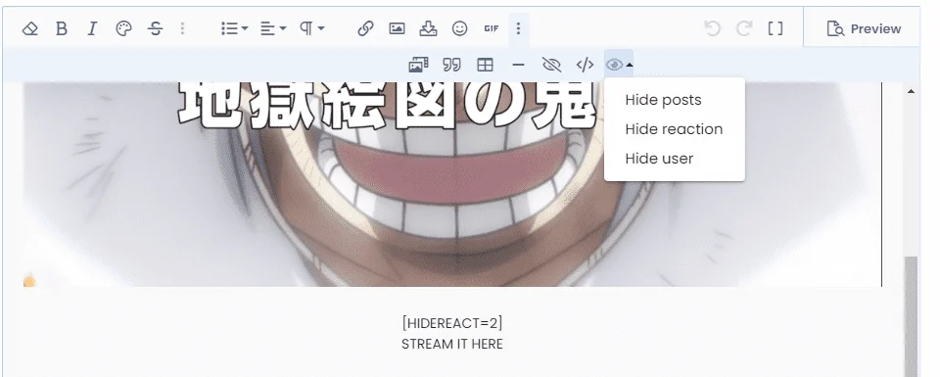Viewport: 940px width, 377px height.
Task: Toggle bold formatting
Action: tap(61, 28)
